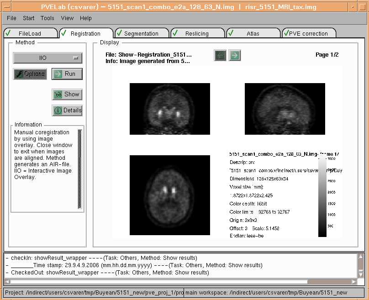Open the File menu
The image size is (369, 300).
pos(11,18)
